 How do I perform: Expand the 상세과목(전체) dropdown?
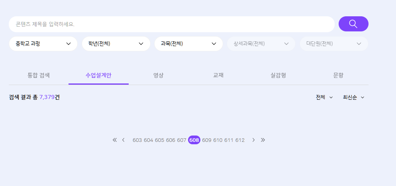pos(261,44)
